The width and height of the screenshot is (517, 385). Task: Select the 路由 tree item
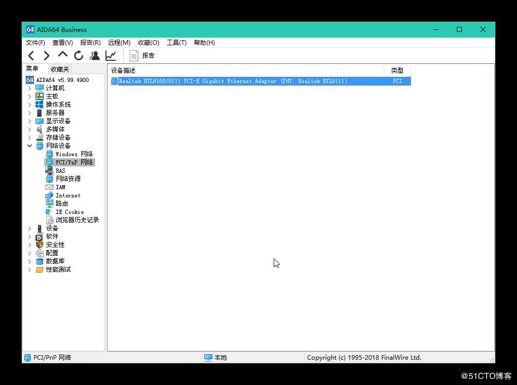point(57,204)
